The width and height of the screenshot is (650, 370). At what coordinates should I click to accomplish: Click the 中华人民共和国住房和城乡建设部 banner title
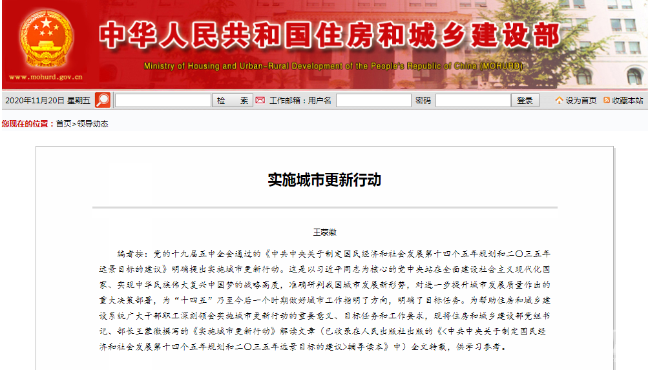tap(330, 36)
